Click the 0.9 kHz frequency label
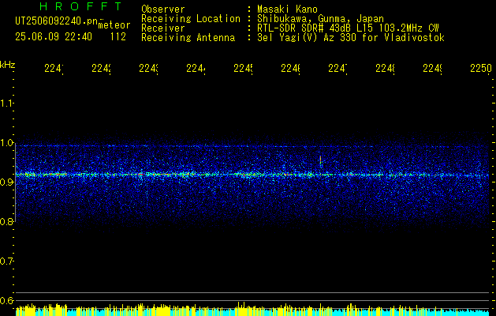 click(7, 182)
